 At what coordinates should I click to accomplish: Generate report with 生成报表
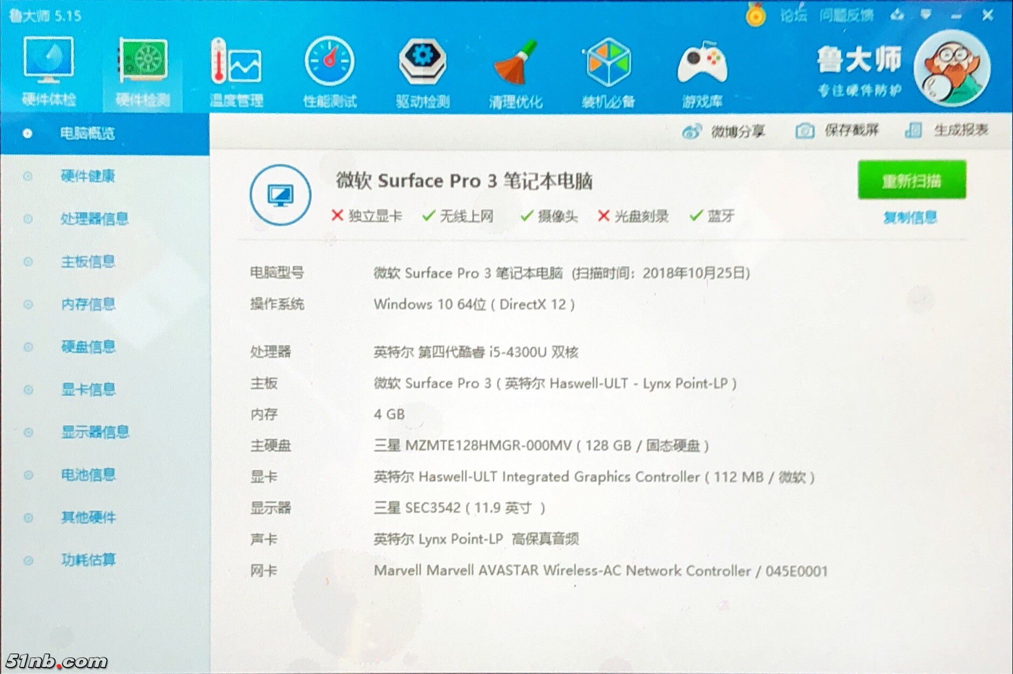(947, 130)
